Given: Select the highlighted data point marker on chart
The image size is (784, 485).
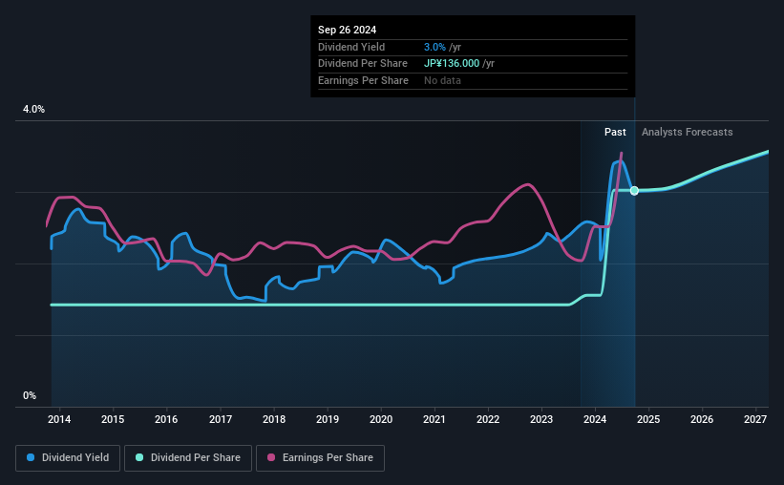Looking at the screenshot, I should point(634,191).
